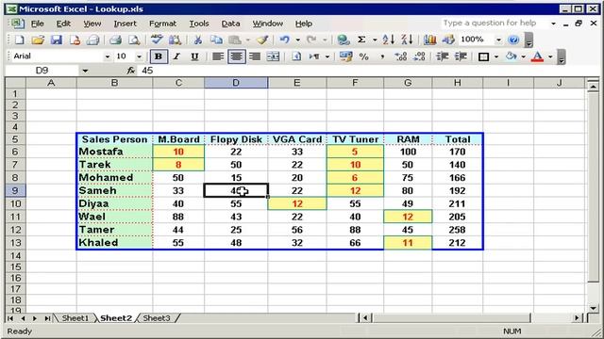This screenshot has height=339, width=604.
Task: Open the Tools menu
Action: pyautogui.click(x=199, y=24)
